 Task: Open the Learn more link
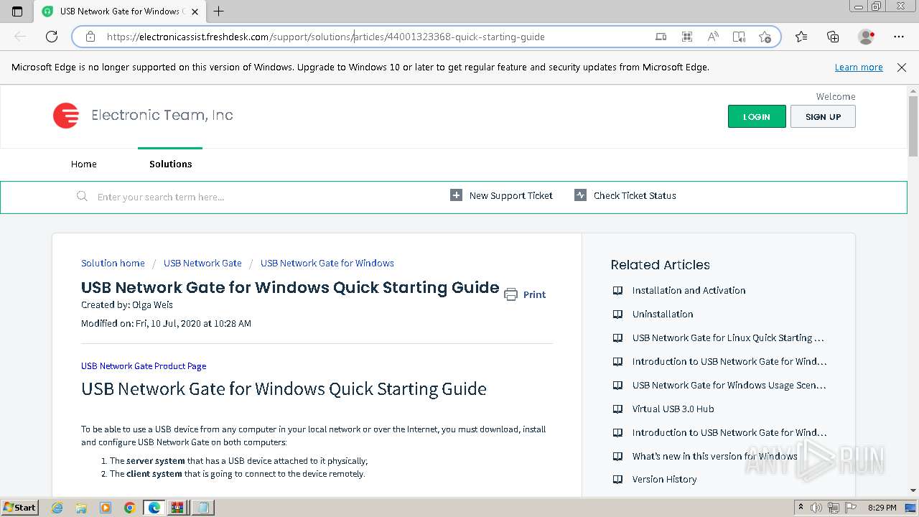(859, 67)
